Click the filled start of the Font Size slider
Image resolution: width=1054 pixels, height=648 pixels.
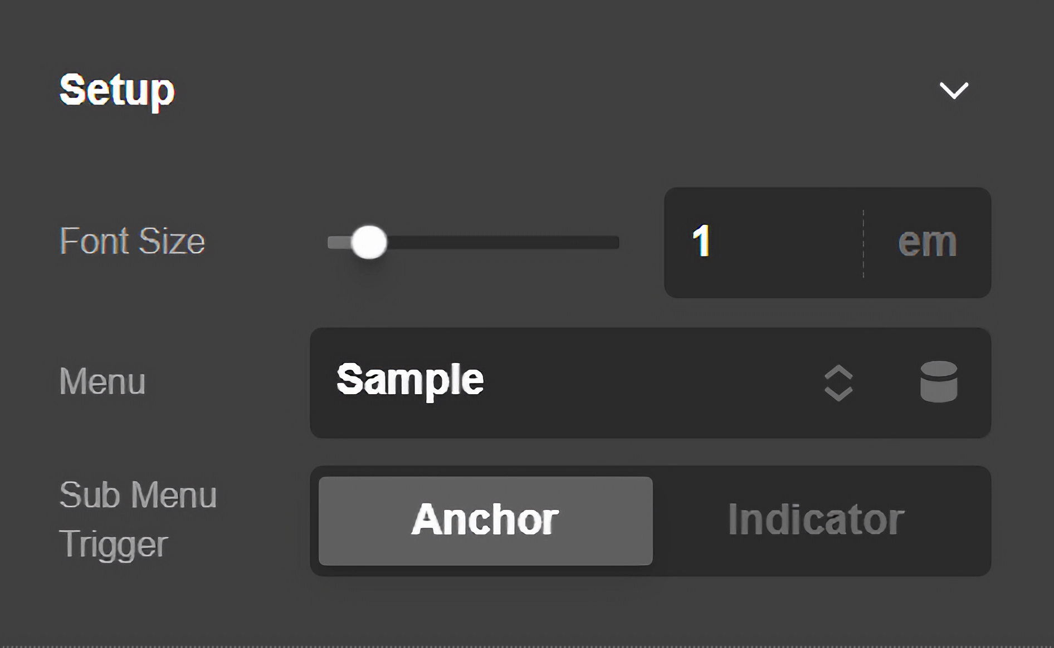click(x=338, y=242)
